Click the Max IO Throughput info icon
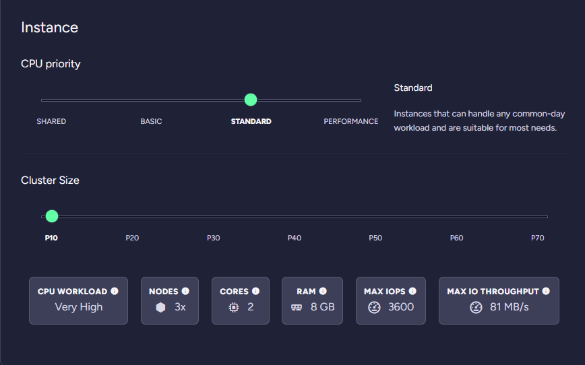585x365 pixels. [546, 292]
